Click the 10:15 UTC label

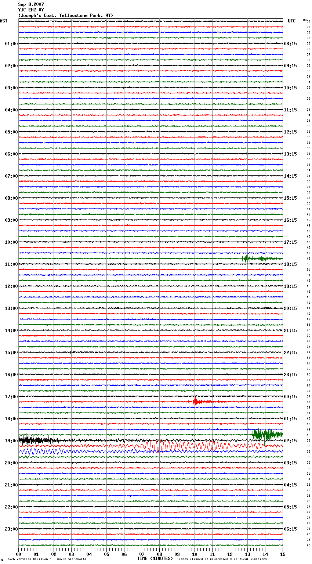point(290,88)
